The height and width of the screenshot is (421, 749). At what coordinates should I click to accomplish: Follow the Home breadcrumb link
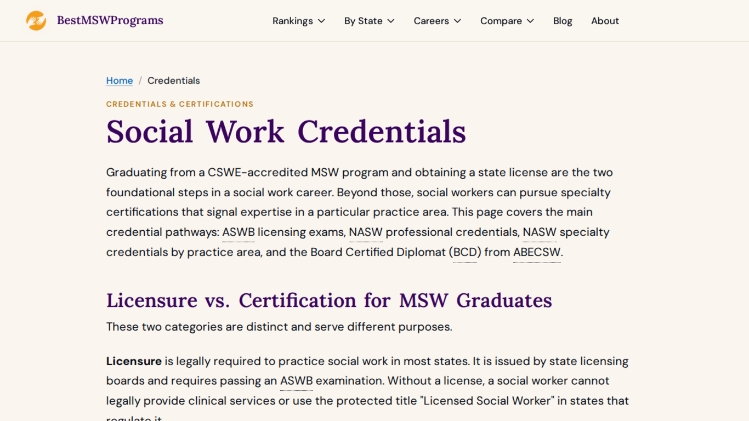click(x=120, y=81)
